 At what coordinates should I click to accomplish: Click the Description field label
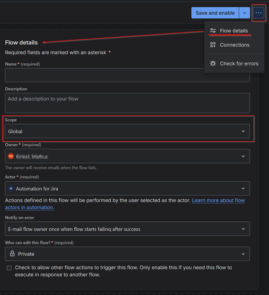pyautogui.click(x=16, y=89)
